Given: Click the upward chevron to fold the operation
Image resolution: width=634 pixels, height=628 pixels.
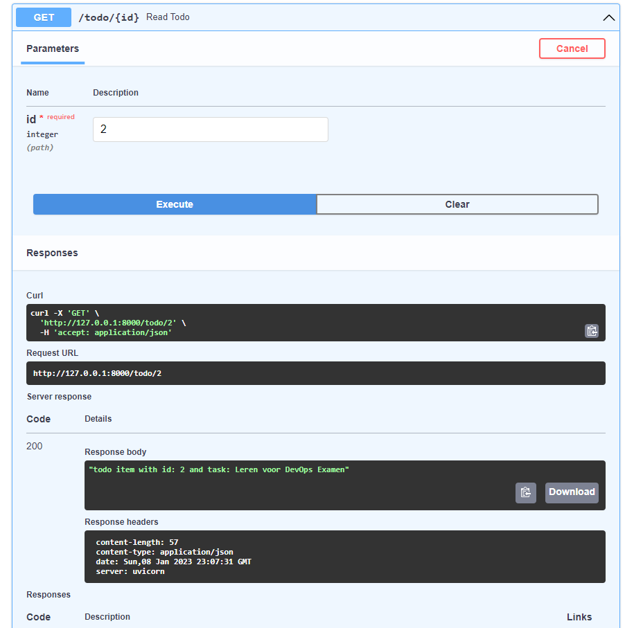Looking at the screenshot, I should pos(608,17).
